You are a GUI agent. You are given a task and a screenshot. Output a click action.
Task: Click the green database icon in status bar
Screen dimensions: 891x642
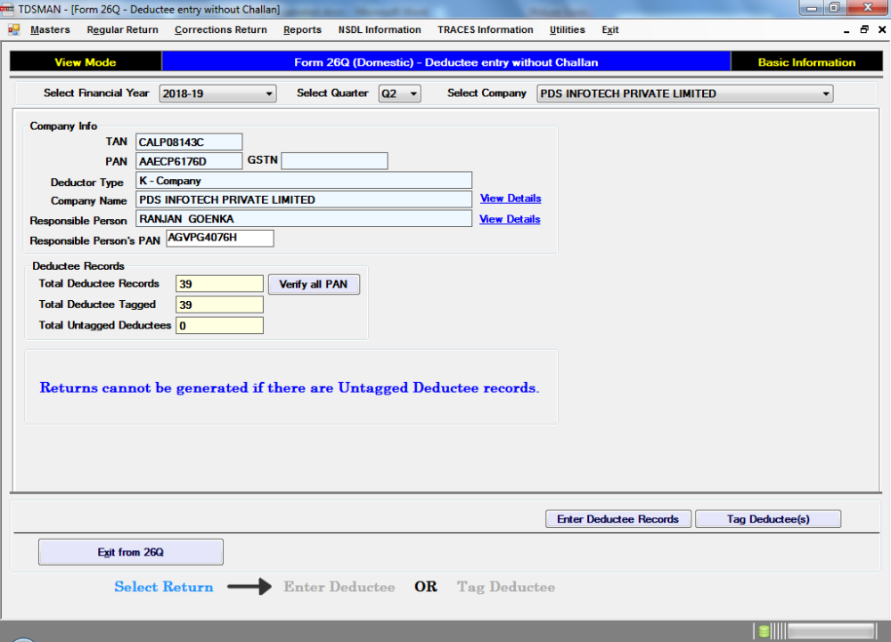pos(763,630)
